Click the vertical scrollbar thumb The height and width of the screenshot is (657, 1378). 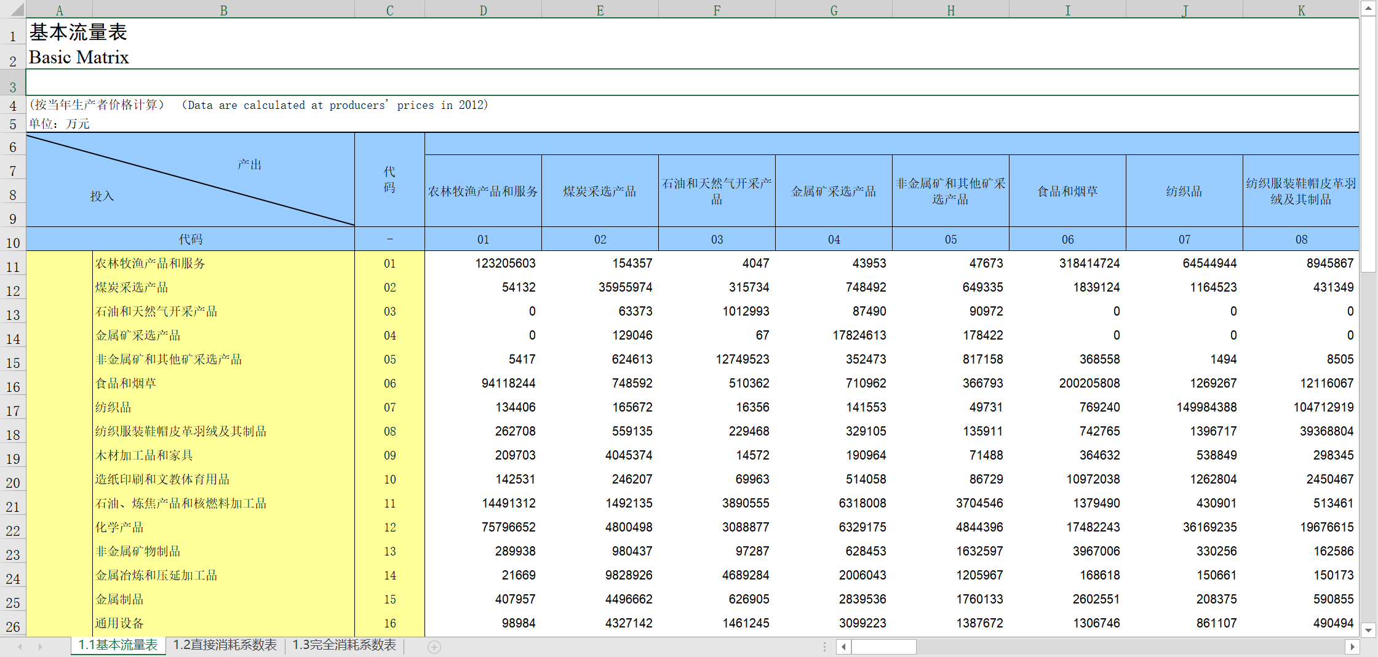pyautogui.click(x=1368, y=145)
